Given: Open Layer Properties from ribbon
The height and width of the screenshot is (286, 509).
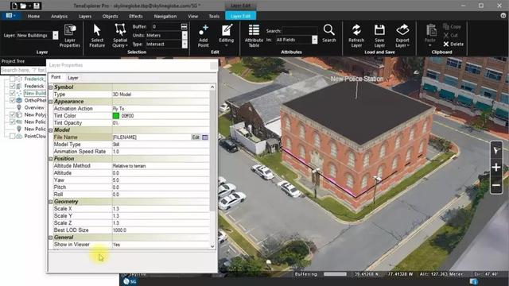Looking at the screenshot, I should click(x=70, y=36).
